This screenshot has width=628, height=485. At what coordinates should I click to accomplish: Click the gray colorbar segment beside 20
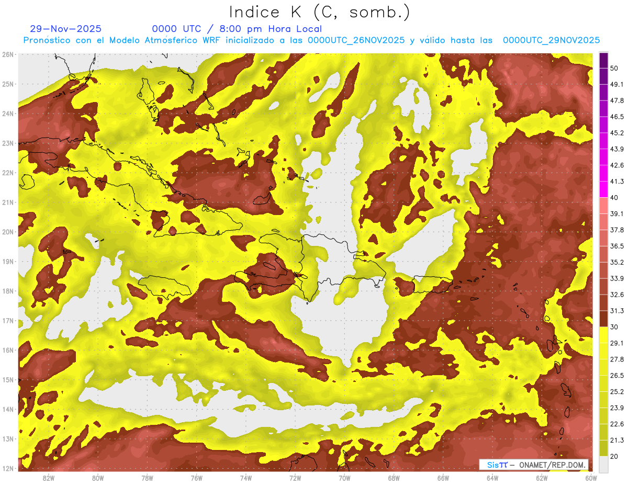click(603, 464)
